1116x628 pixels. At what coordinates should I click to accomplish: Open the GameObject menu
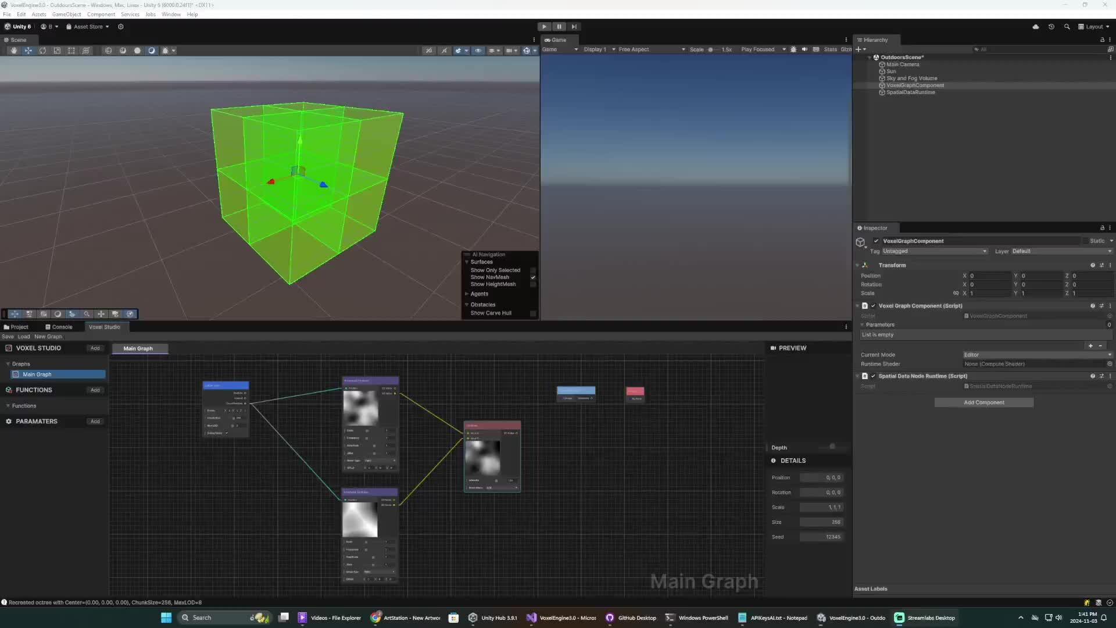pyautogui.click(x=66, y=14)
